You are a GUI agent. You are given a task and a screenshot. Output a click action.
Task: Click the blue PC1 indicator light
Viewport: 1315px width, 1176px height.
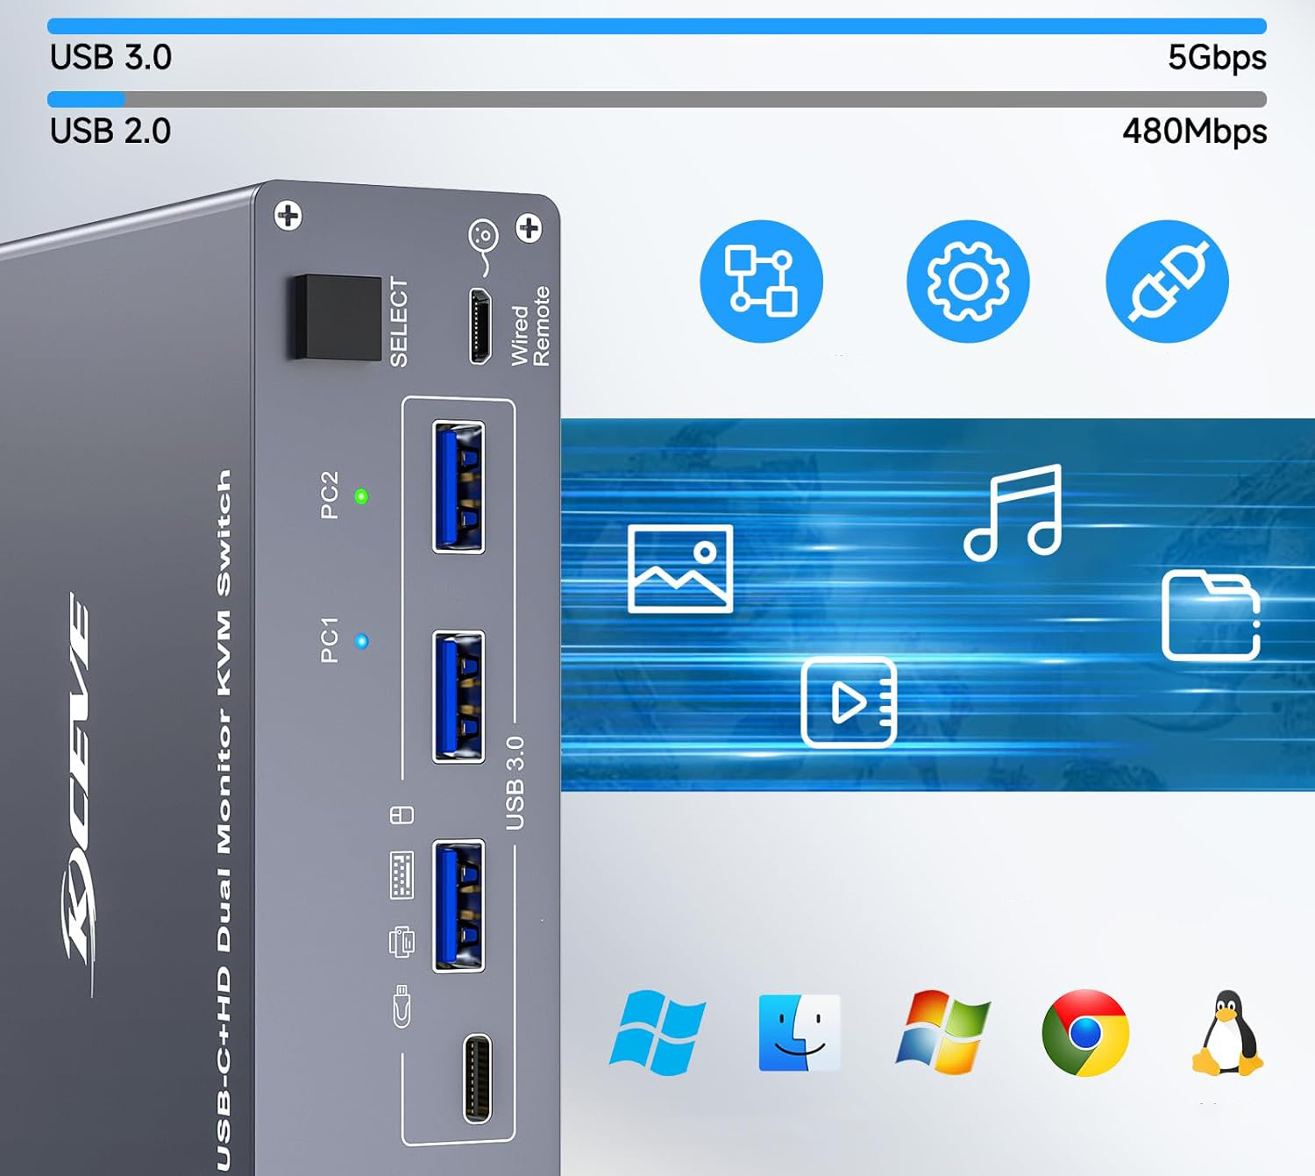coord(361,641)
